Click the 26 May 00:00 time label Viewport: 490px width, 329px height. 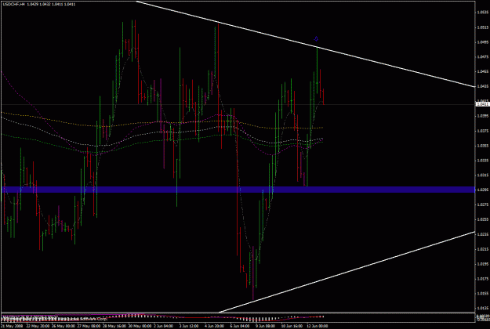click(62, 326)
